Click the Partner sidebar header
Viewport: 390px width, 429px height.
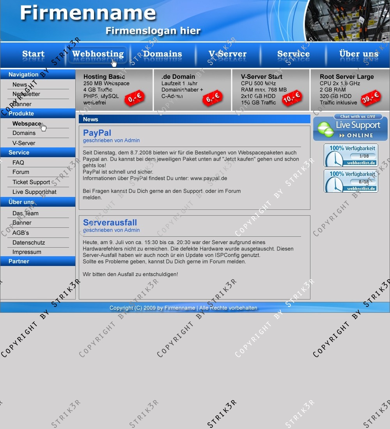click(38, 261)
